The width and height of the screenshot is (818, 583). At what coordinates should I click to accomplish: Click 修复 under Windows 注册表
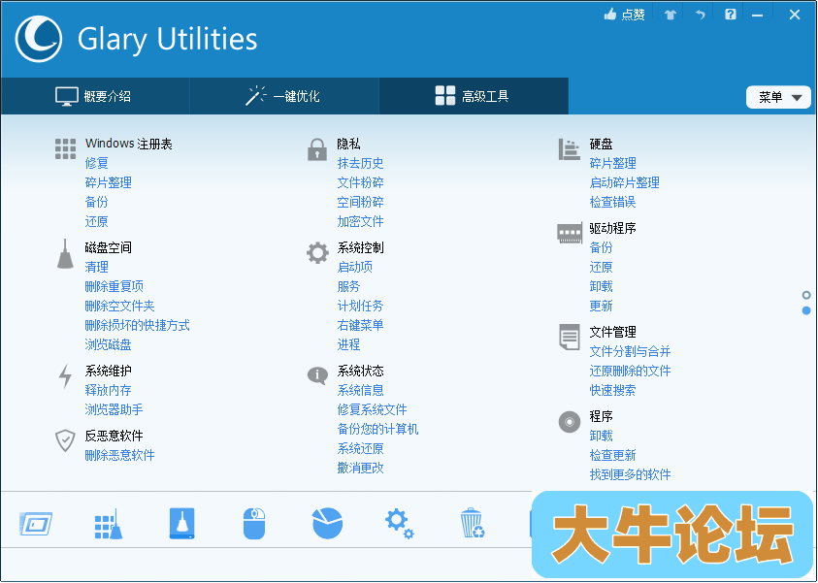click(96, 163)
